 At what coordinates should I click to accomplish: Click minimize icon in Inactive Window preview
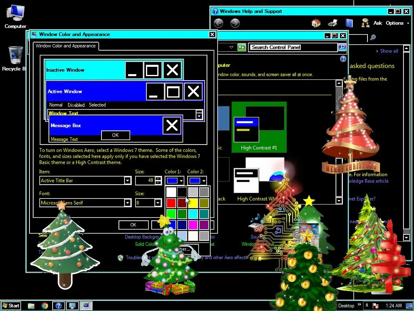click(x=134, y=70)
